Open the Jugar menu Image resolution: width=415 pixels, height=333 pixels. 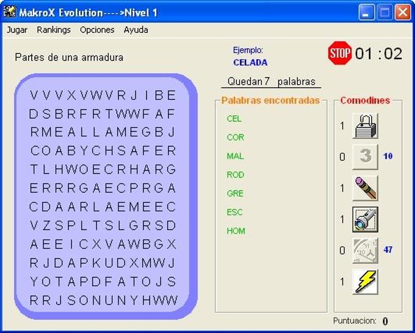pos(17,30)
